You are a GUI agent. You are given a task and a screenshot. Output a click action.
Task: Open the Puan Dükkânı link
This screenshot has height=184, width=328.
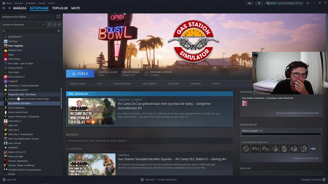point(149,84)
